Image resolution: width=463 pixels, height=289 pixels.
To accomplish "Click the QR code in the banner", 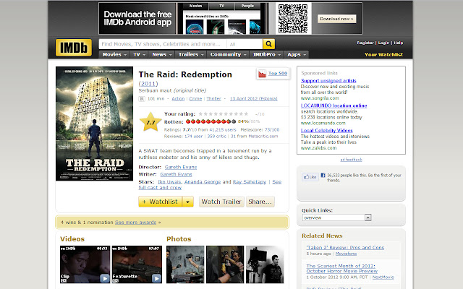I will [293, 18].
